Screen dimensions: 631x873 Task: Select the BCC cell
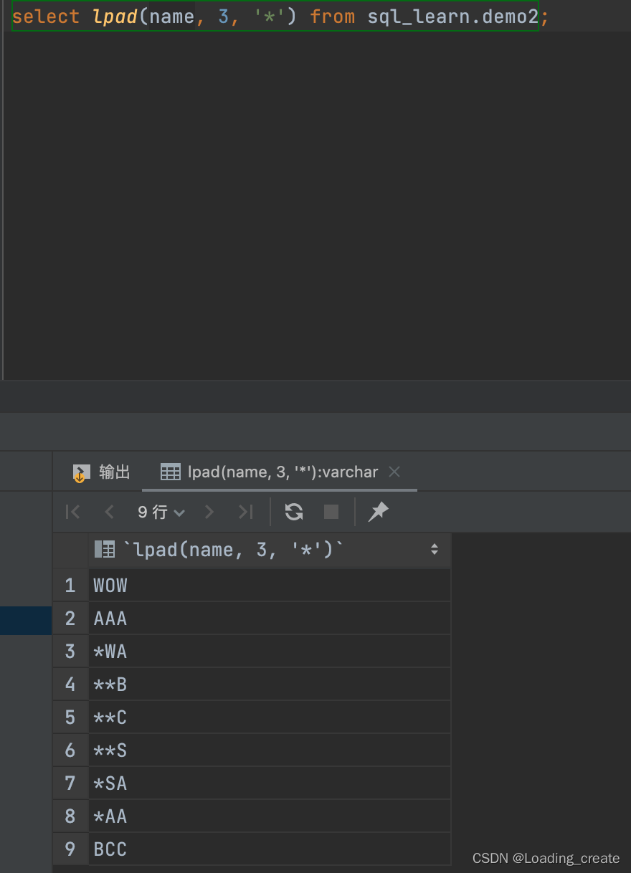(x=270, y=849)
